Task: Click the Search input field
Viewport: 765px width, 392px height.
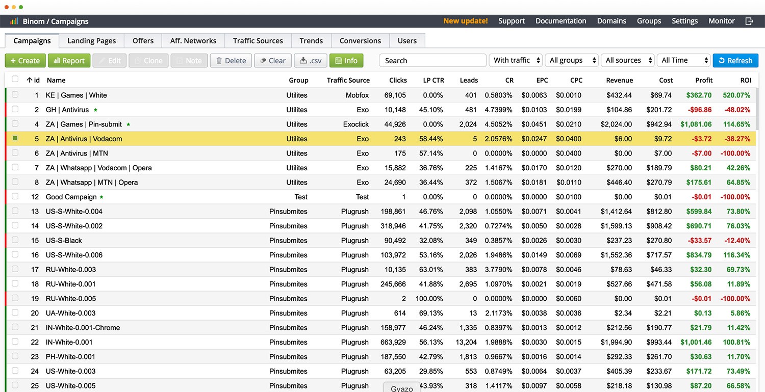Action: pyautogui.click(x=432, y=60)
